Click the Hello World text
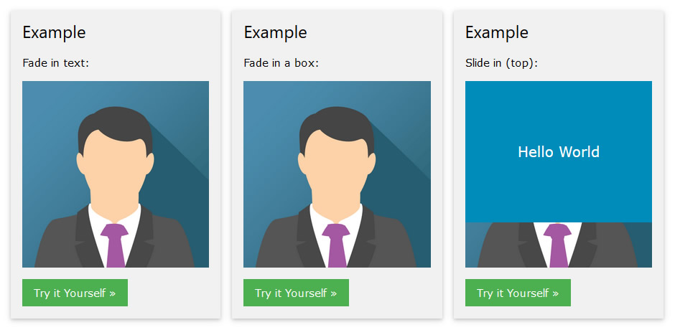The width and height of the screenshot is (675, 330). (x=559, y=152)
